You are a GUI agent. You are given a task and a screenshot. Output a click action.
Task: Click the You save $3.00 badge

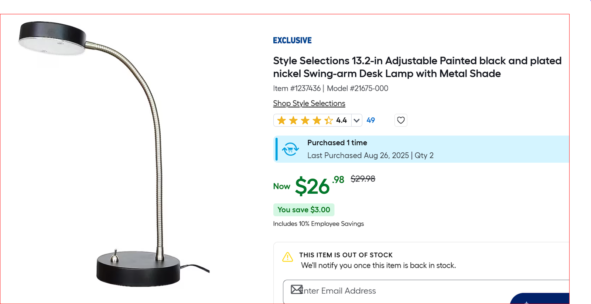pos(303,210)
